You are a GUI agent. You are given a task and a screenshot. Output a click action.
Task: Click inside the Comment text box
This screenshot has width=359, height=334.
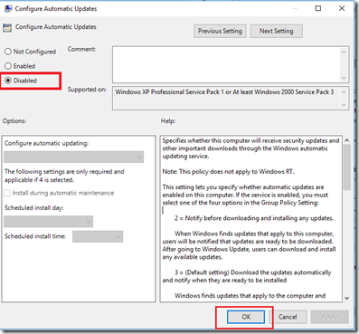tap(226, 64)
